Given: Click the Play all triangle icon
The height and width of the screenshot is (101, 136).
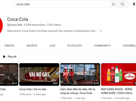Looking at the screenshot, I should pos(4,57).
